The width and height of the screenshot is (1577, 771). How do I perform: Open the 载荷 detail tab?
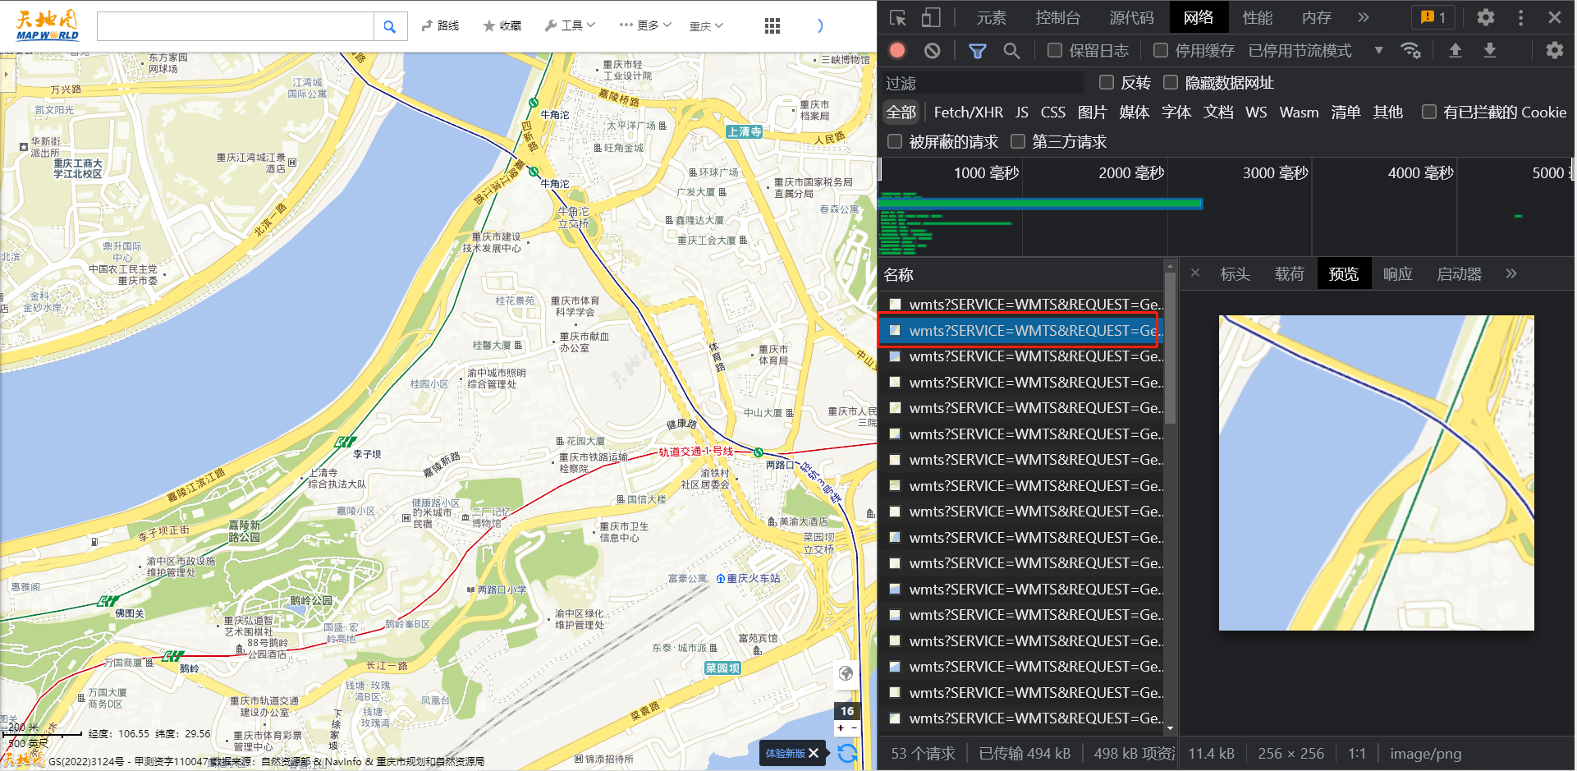[1289, 273]
